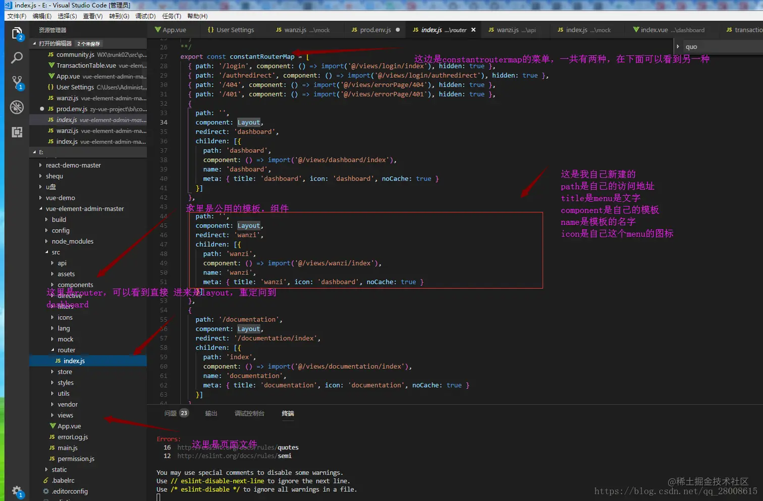Follow the eslint rules semi link

point(234,456)
